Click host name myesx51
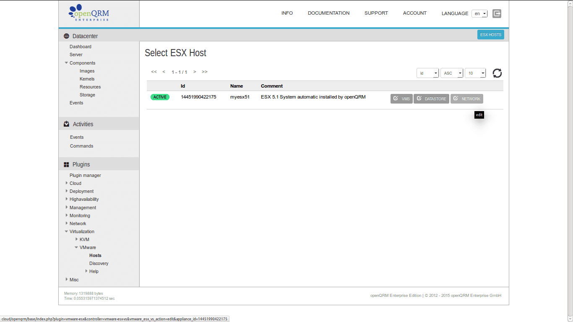This screenshot has width=573, height=322. click(x=240, y=97)
